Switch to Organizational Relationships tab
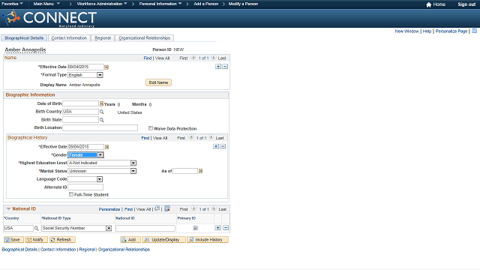The height and width of the screenshot is (270, 480). coord(144,38)
